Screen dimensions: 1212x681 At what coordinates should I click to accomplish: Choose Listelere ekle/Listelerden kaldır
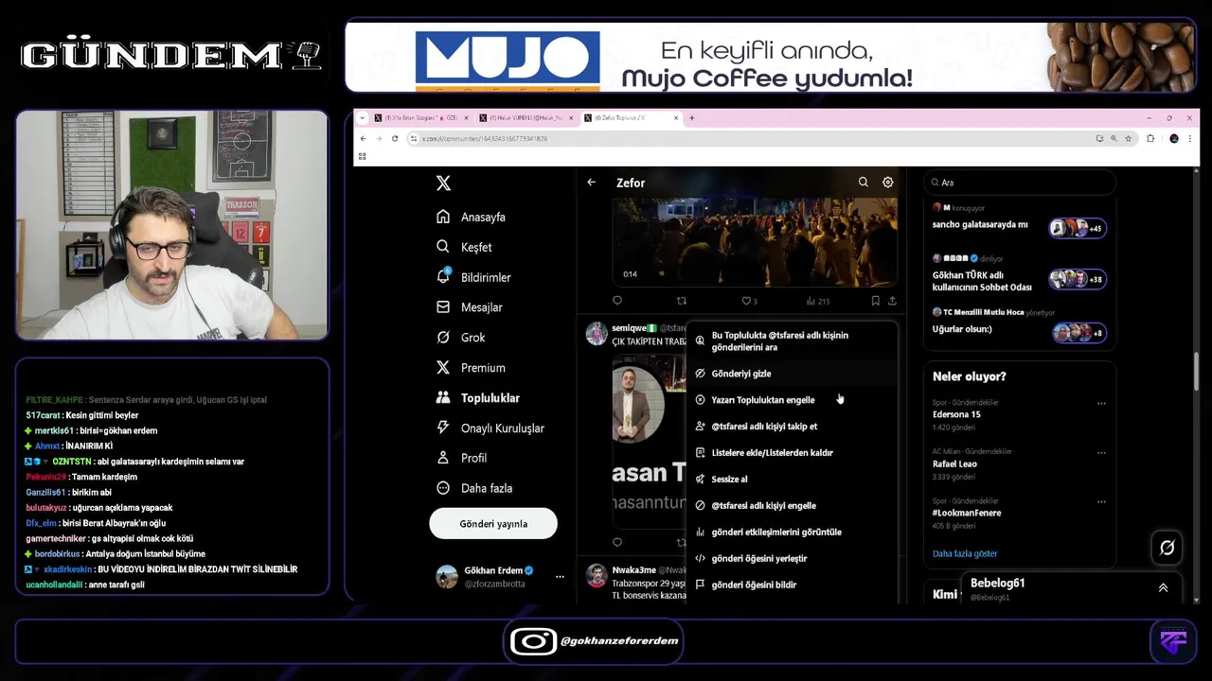(792, 453)
